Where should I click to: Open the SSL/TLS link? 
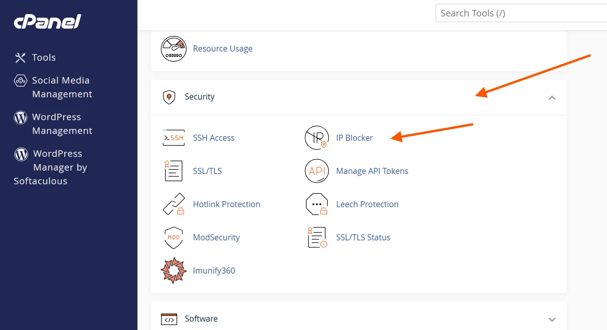207,171
